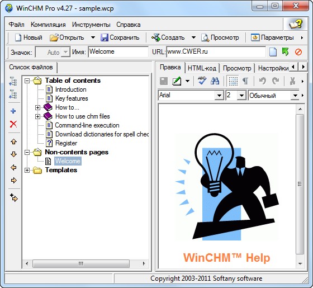Switch to the Настройки tab
This screenshot has height=288, width=313.
tap(273, 68)
